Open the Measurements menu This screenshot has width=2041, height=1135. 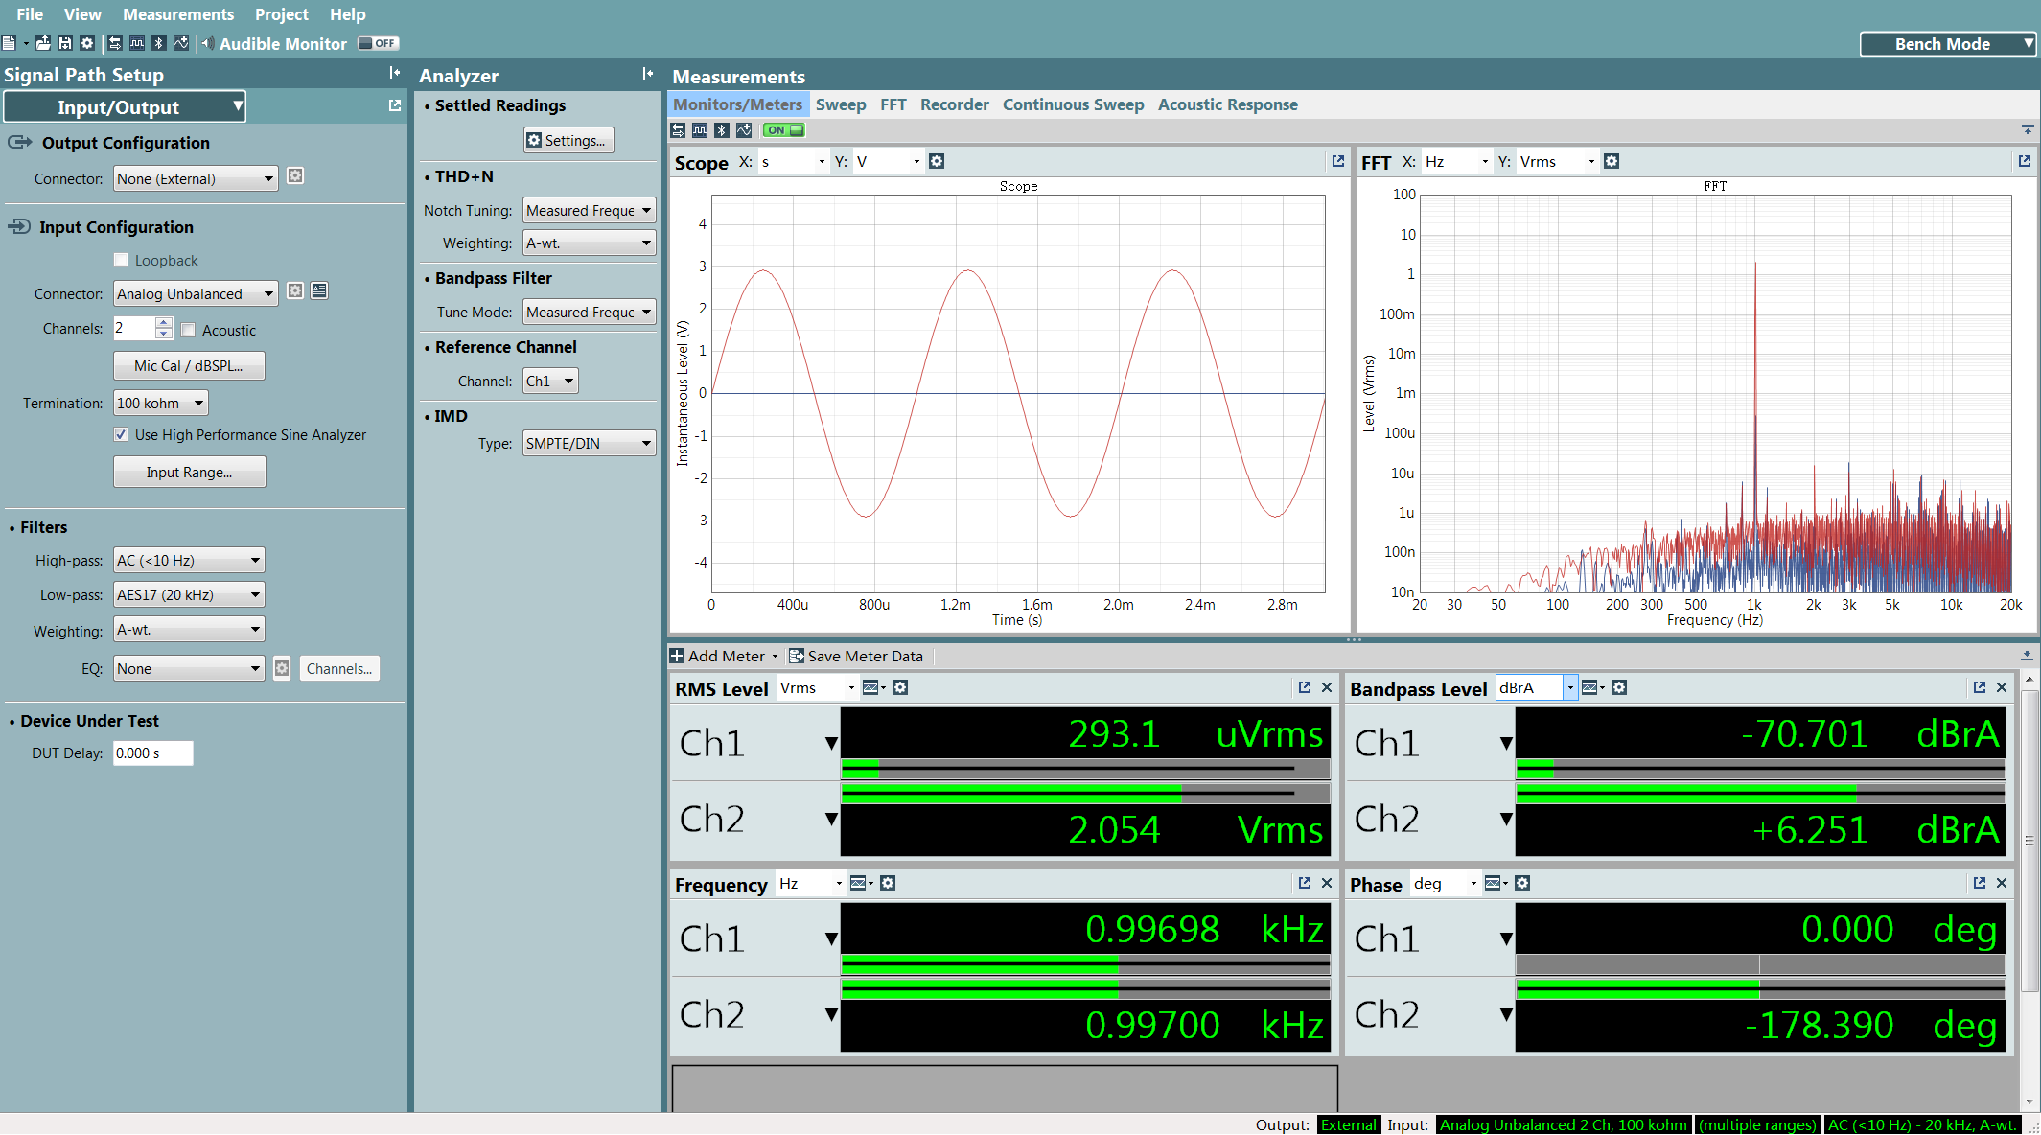[178, 14]
